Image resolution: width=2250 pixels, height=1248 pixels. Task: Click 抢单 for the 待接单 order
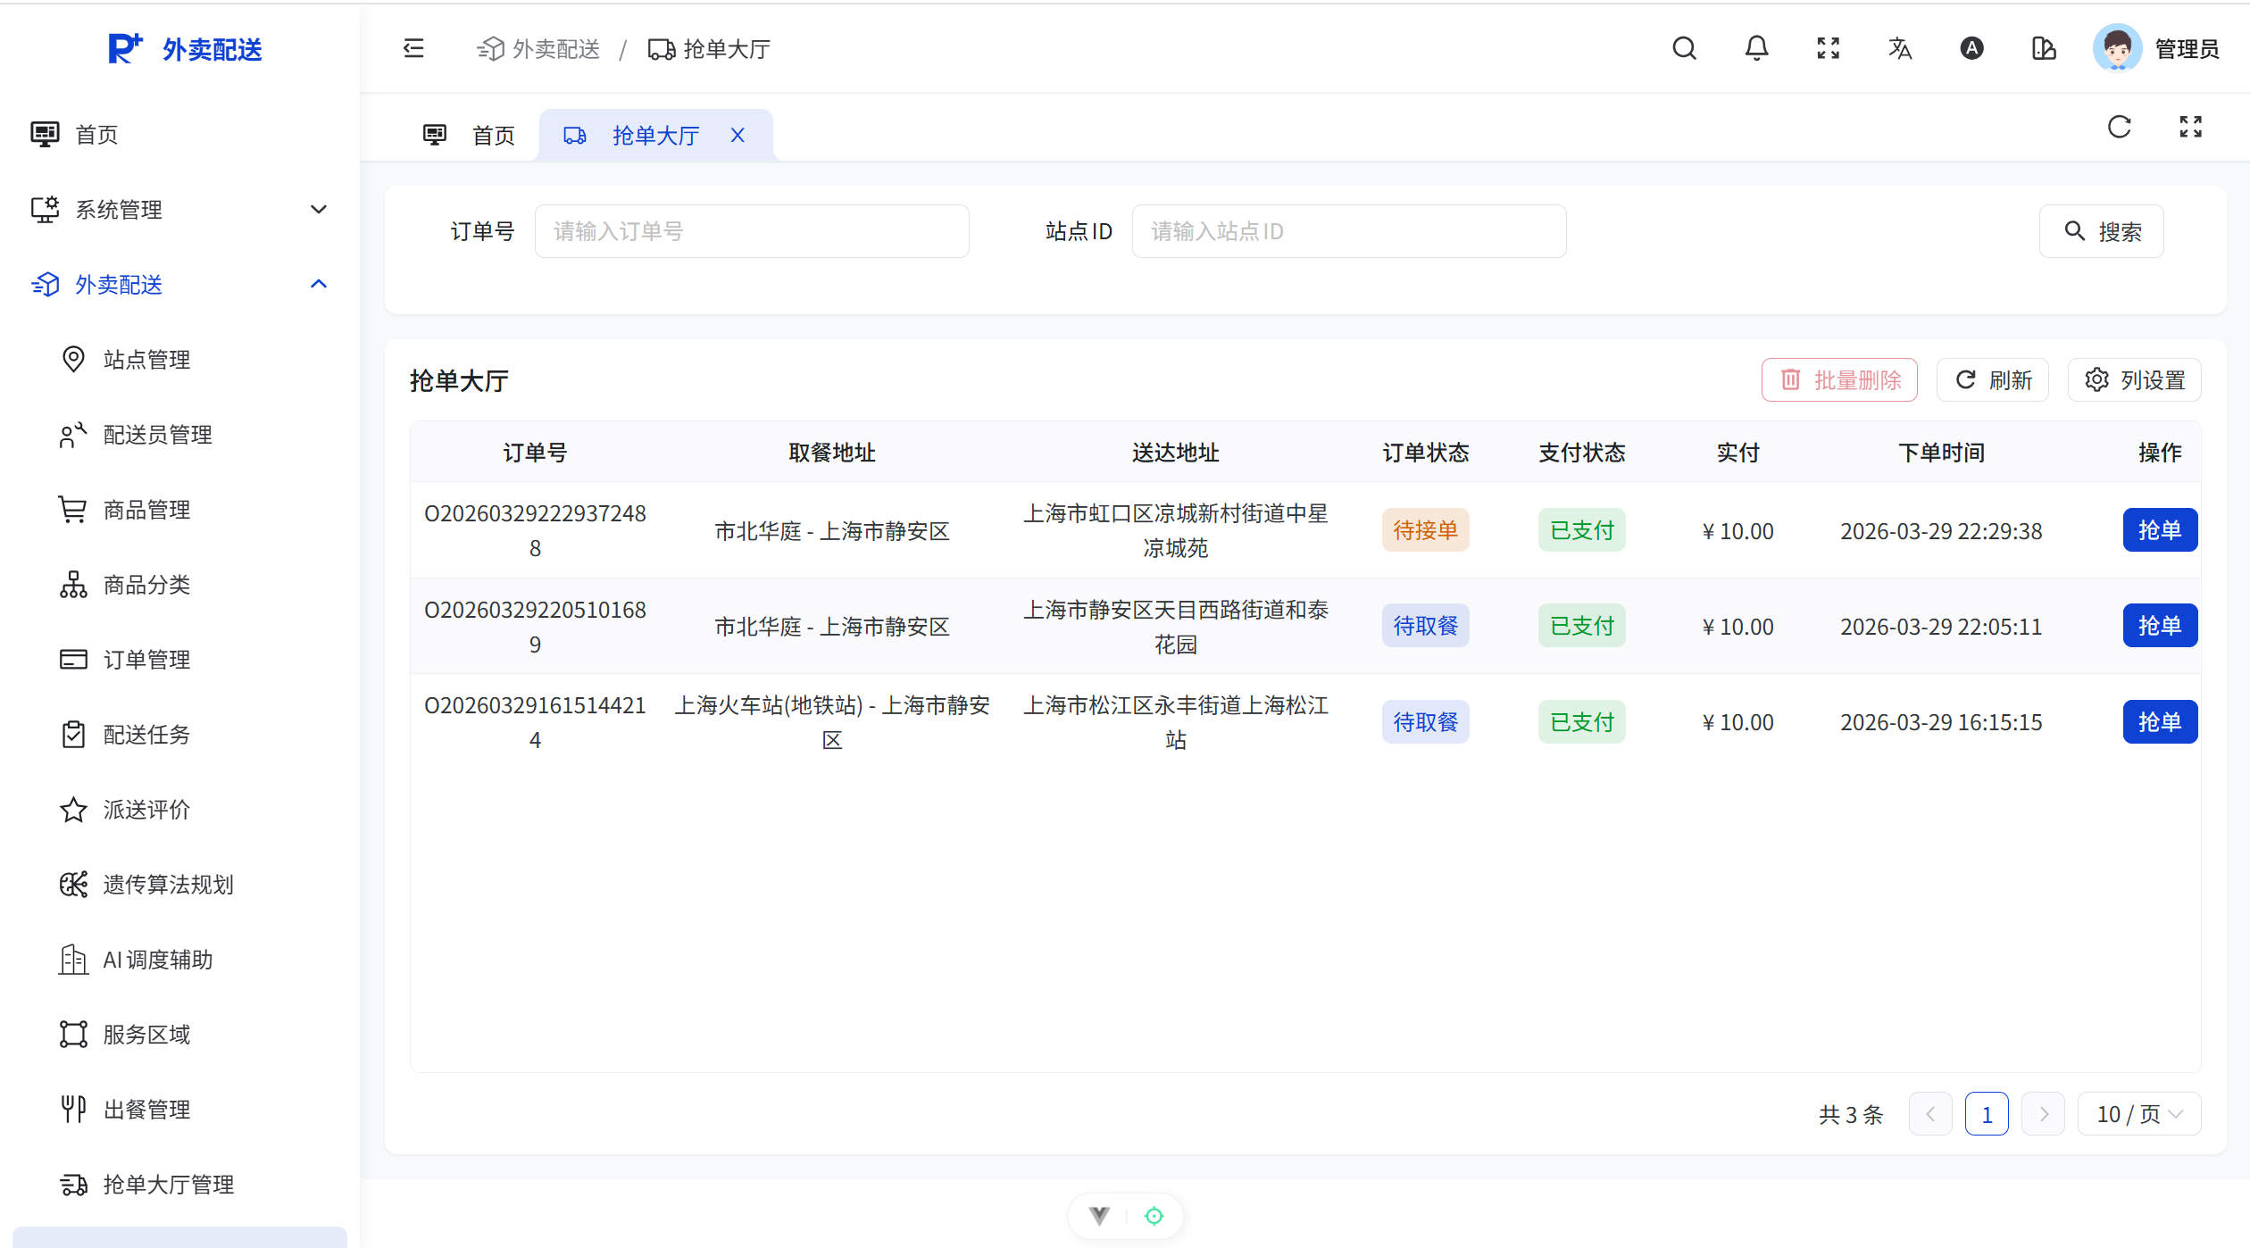(x=2159, y=530)
